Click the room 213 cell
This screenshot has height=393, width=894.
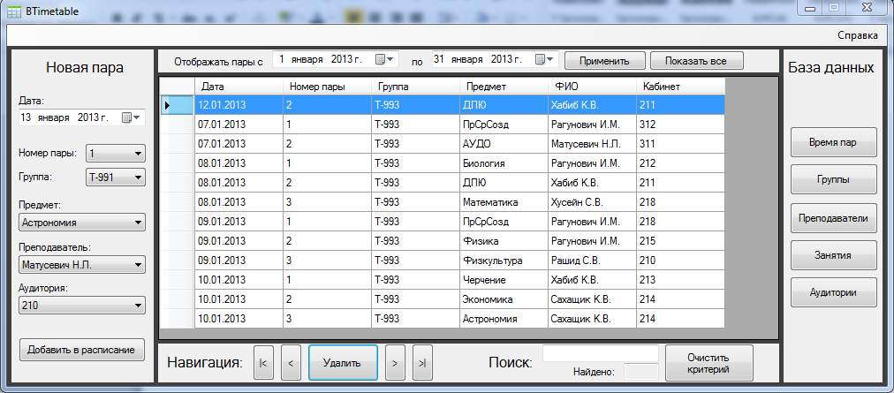[681, 280]
